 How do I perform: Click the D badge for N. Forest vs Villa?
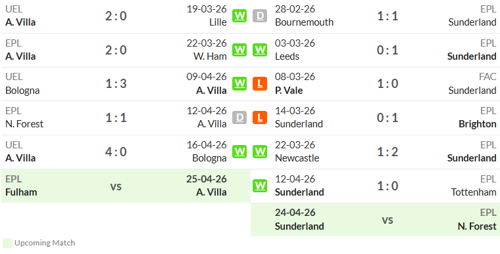pos(239,117)
